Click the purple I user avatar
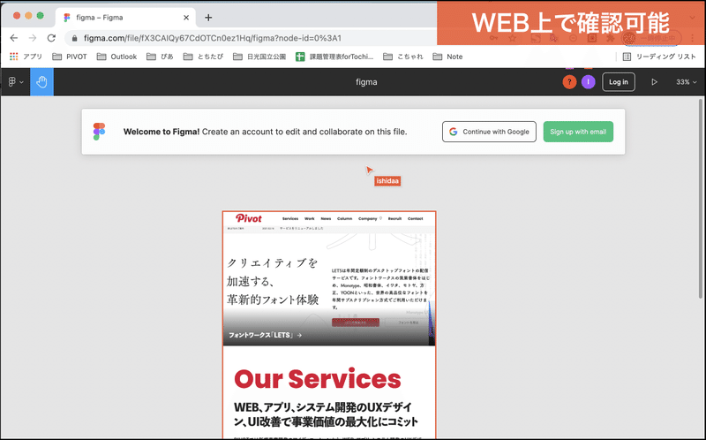This screenshot has height=440, width=706. (x=588, y=82)
